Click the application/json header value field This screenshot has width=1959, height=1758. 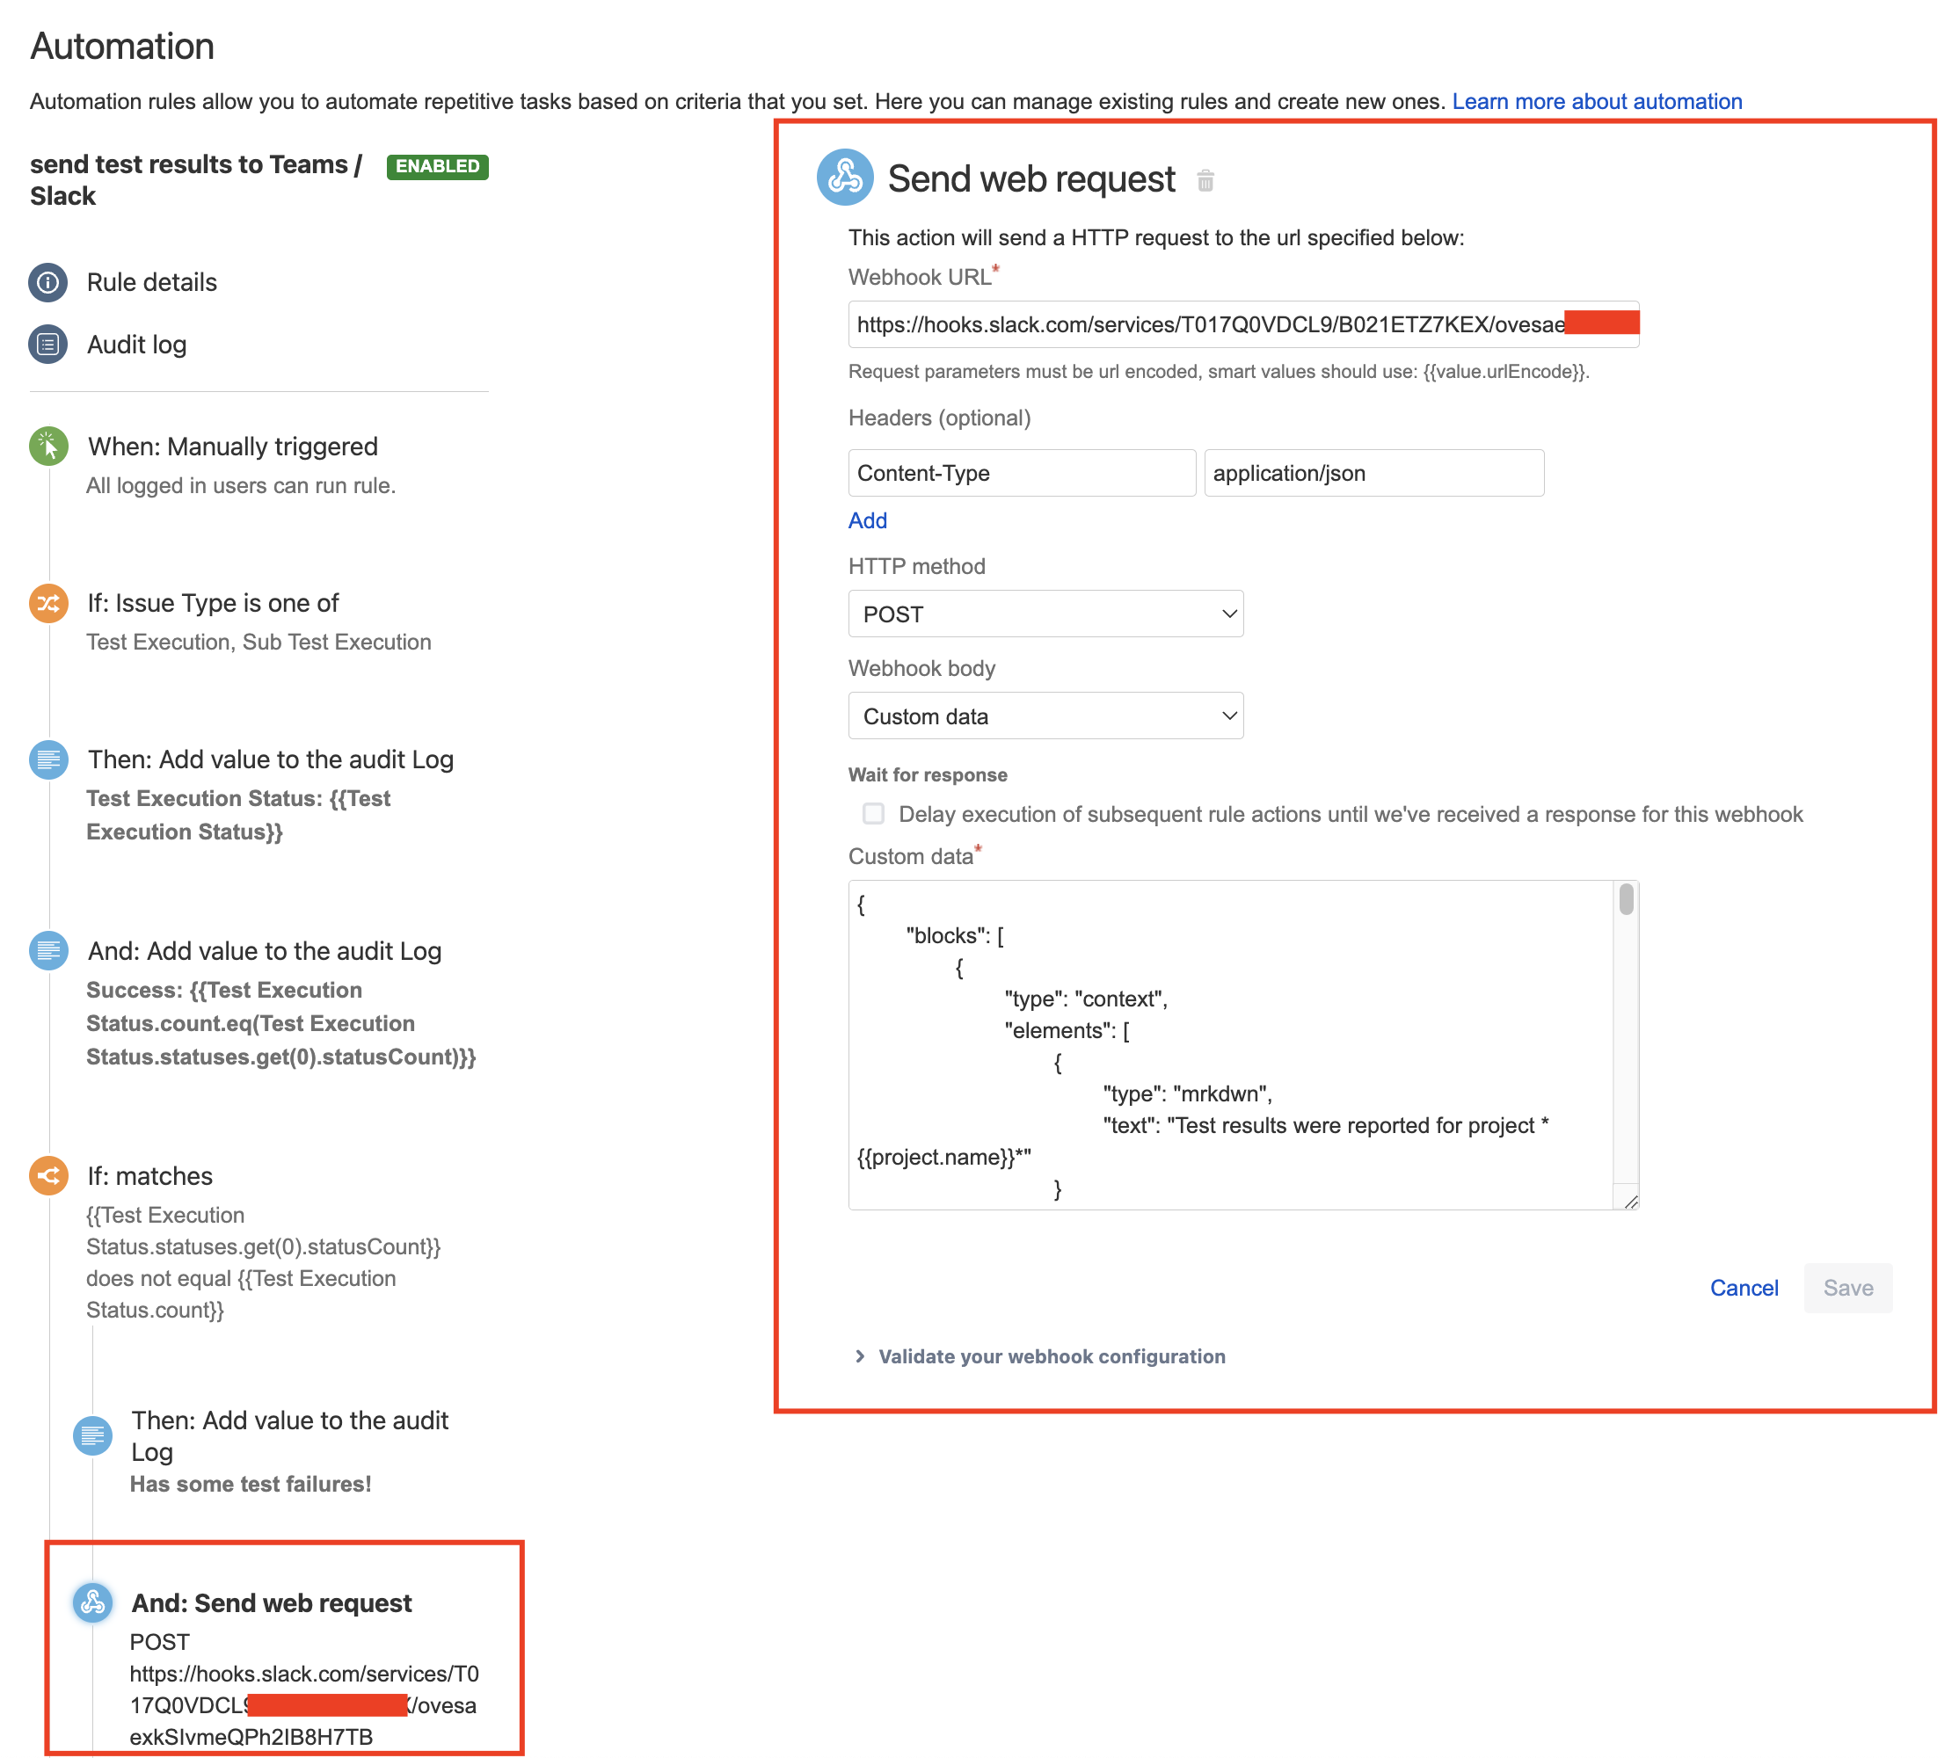[x=1374, y=473]
